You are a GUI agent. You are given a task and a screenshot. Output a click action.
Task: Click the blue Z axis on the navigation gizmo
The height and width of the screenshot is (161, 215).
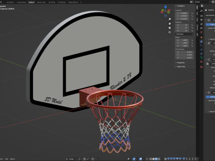165,7
